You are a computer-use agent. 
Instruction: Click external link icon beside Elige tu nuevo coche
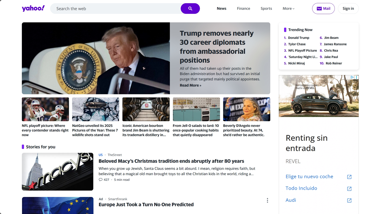pyautogui.click(x=349, y=177)
